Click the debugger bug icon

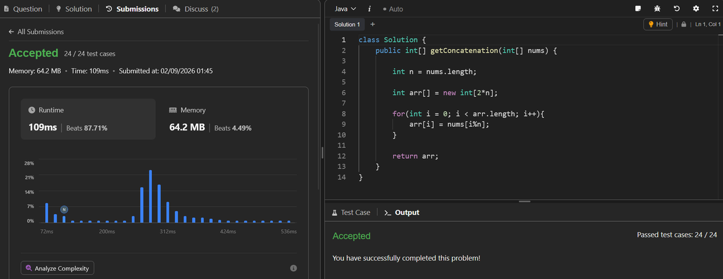[x=657, y=9]
